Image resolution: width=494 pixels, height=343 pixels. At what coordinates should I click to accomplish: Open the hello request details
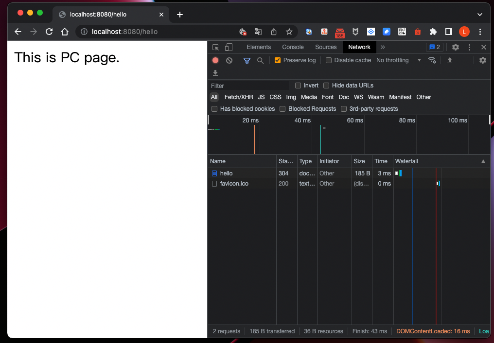pos(226,173)
